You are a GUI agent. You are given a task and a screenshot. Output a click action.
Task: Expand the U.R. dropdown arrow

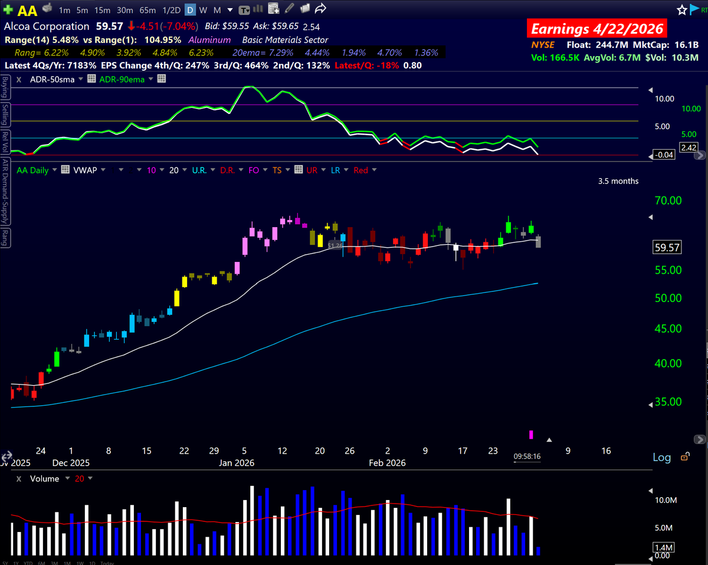[212, 170]
